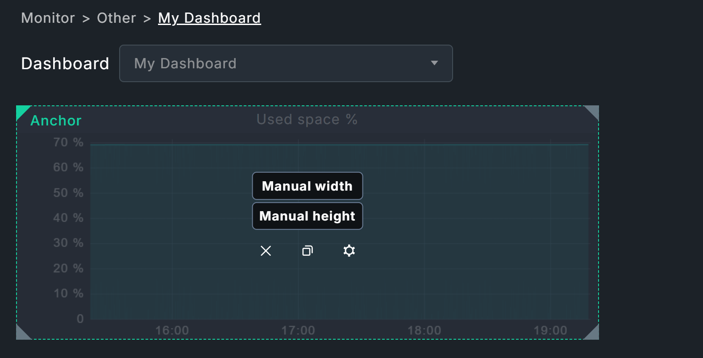Open widget settings via the gear icon
This screenshot has height=358, width=703.
(349, 251)
